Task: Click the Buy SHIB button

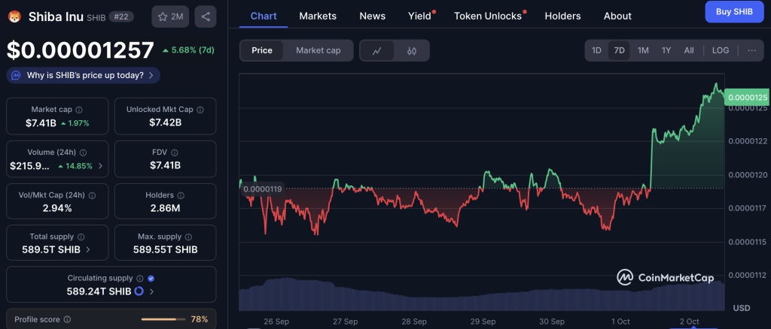Action: 734,12
